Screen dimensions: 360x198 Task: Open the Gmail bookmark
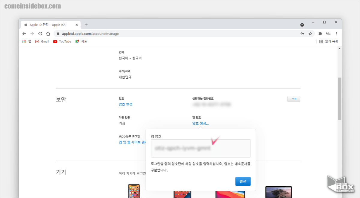pos(42,41)
